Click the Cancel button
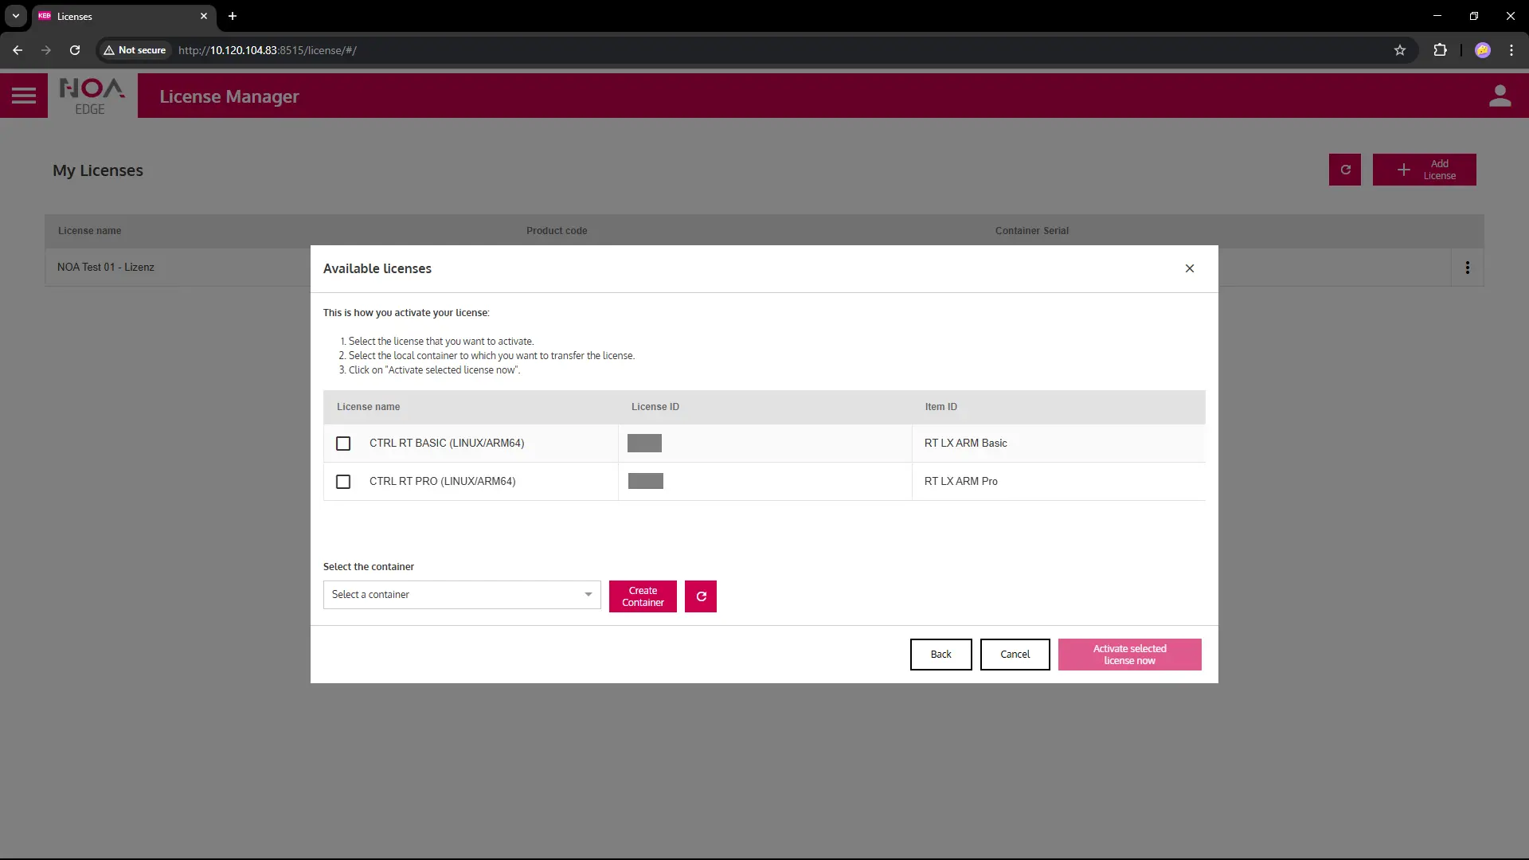Image resolution: width=1529 pixels, height=860 pixels. [x=1015, y=655]
